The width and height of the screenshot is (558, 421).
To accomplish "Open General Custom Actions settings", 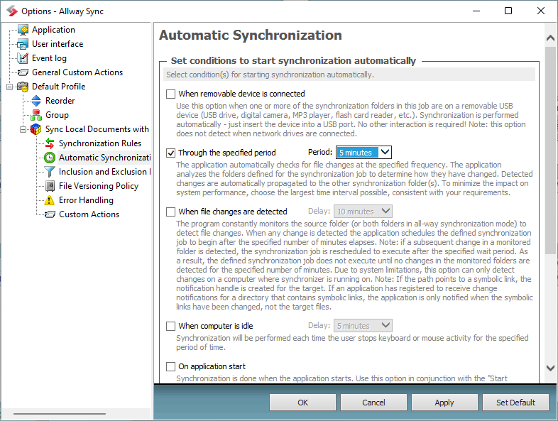I will tap(77, 72).
